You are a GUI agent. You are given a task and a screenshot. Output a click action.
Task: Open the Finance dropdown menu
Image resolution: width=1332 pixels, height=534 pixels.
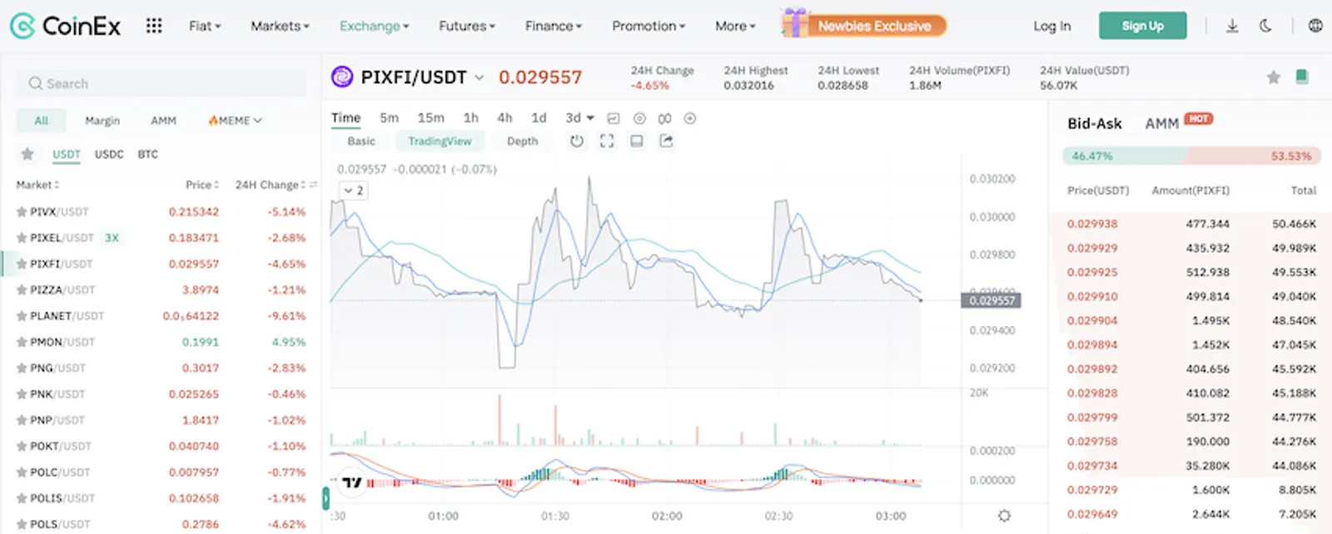pos(554,26)
